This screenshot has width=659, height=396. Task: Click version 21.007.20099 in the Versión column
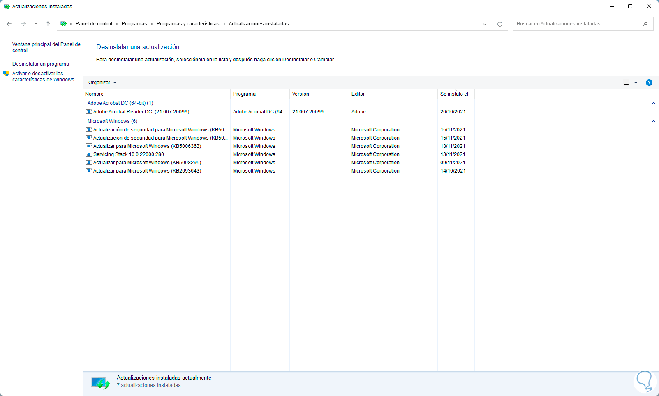308,112
